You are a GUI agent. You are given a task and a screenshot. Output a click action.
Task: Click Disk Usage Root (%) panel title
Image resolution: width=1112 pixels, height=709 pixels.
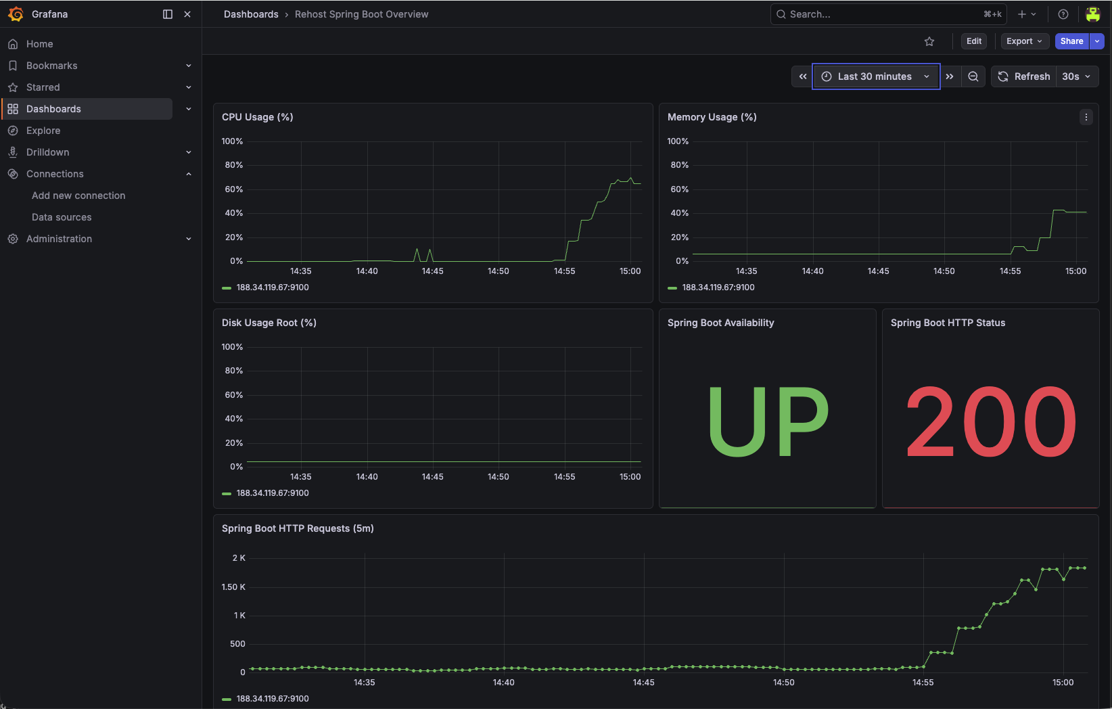tap(269, 323)
